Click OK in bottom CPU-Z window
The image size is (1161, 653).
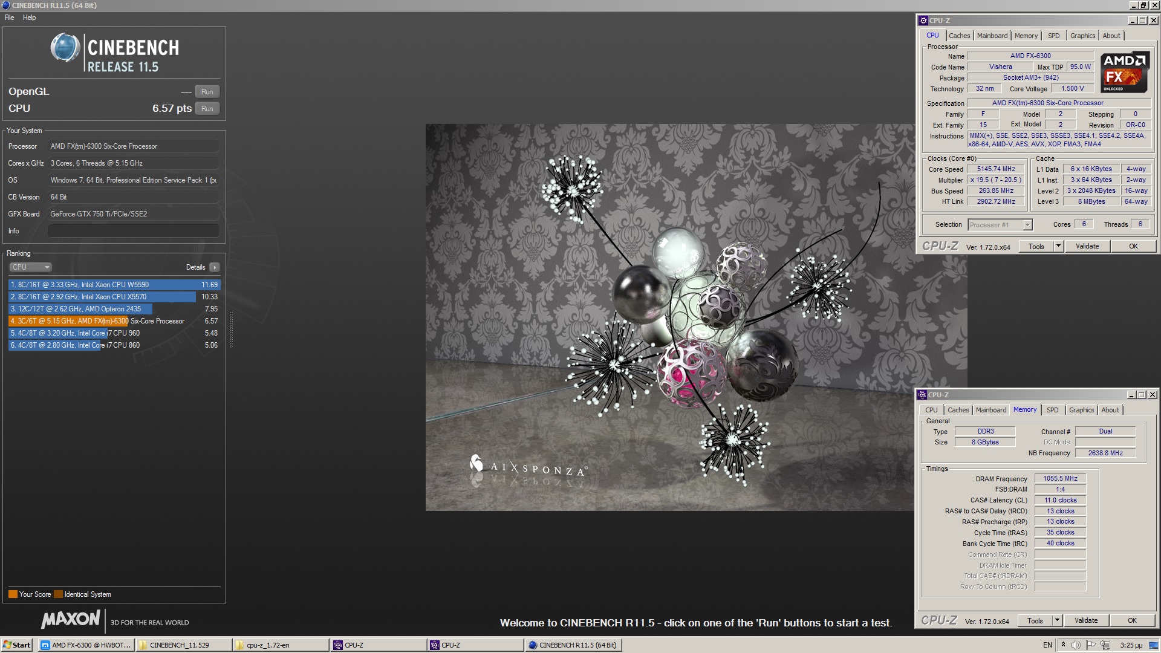point(1132,620)
